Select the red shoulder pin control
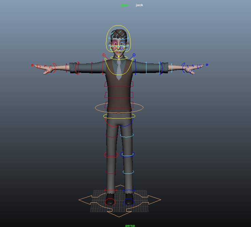251x227 pixels. tap(104, 55)
